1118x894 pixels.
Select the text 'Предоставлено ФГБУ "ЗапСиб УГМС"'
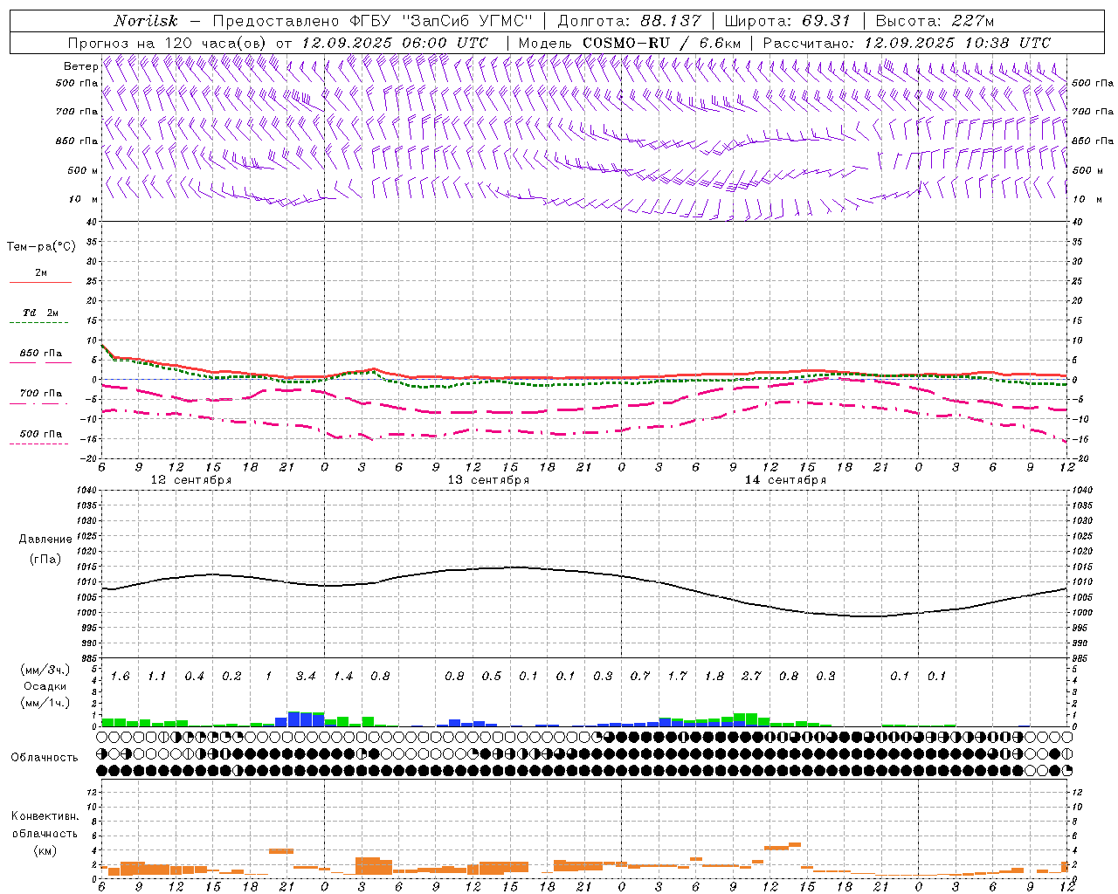click(373, 21)
